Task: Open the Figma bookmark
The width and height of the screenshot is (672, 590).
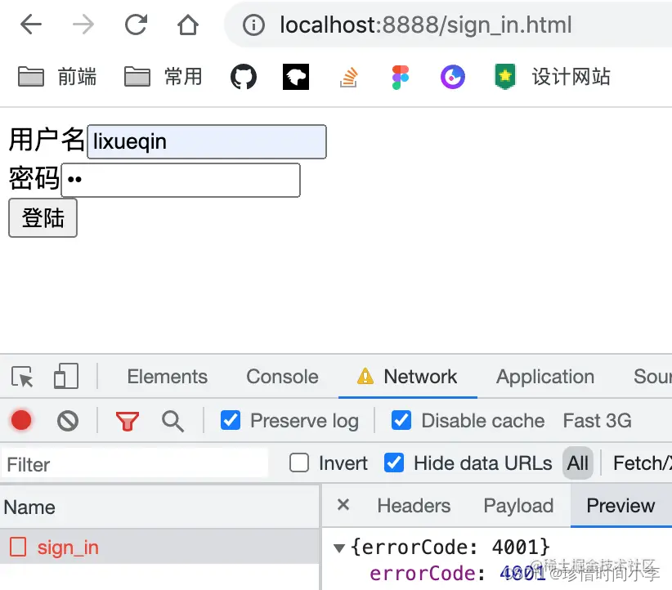Action: [x=401, y=77]
